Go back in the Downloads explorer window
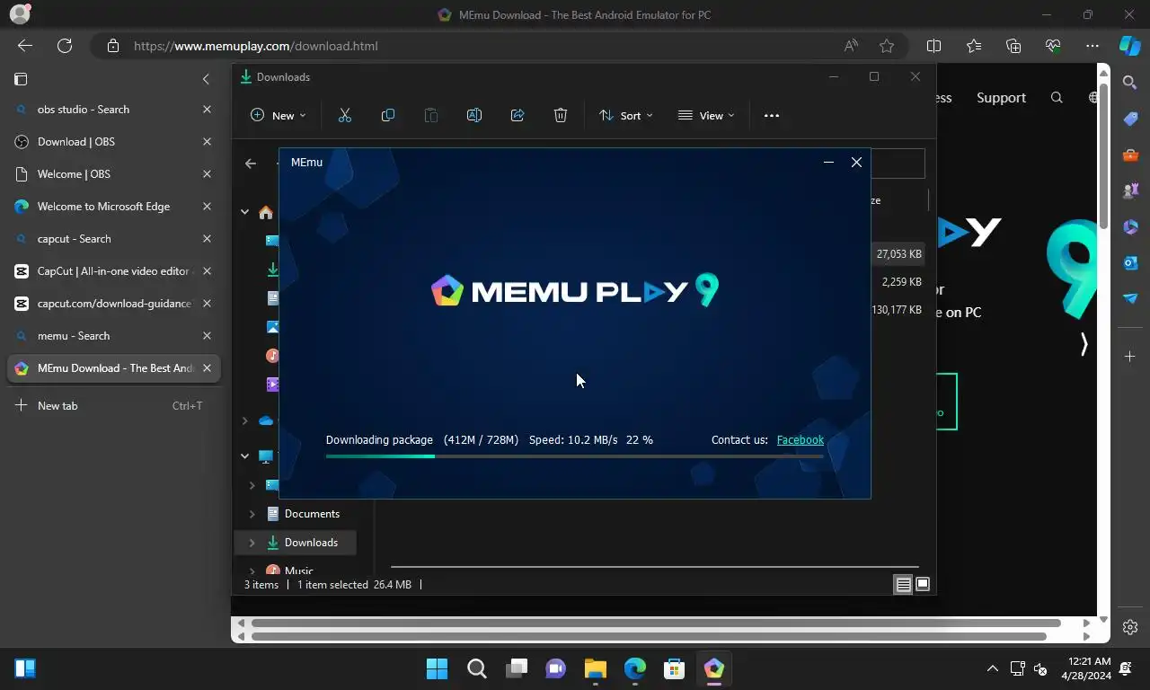The width and height of the screenshot is (1150, 690). (x=251, y=164)
